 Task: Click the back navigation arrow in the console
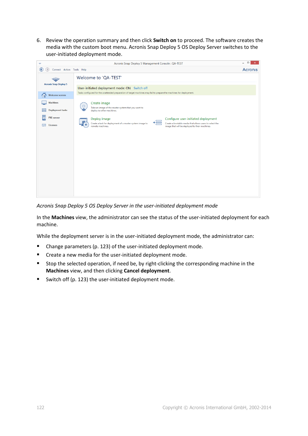click(41, 69)
